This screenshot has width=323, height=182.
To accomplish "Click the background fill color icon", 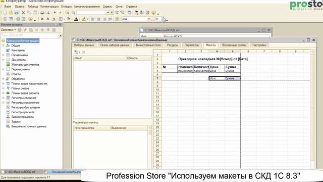I will [69, 19].
